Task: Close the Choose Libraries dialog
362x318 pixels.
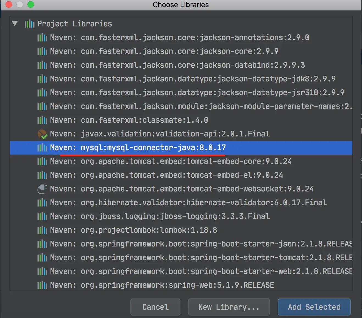Action: point(9,4)
